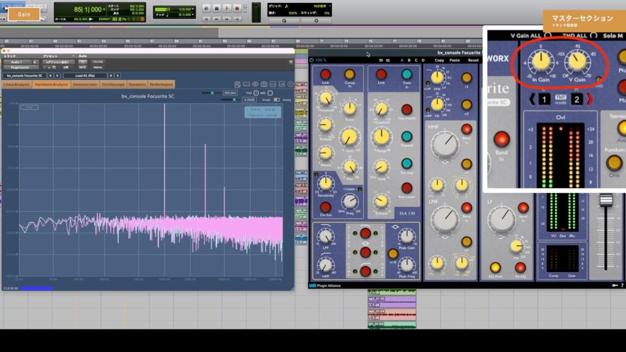This screenshot has width=626, height=352.
Task: Toggle the EQ Post yellow button
Action: [495, 268]
